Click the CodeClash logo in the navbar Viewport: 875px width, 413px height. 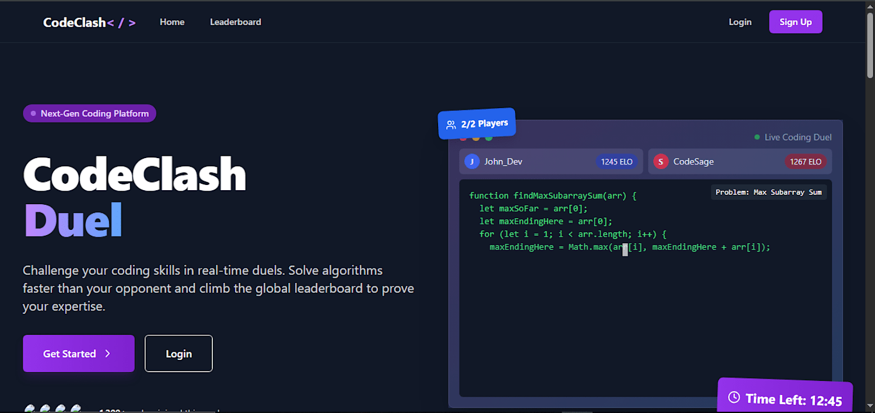[89, 22]
